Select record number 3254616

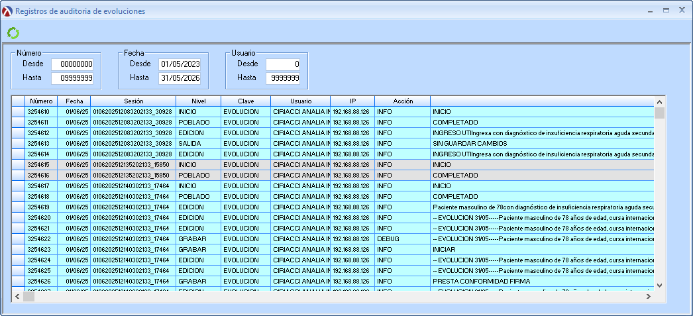[x=333, y=176]
